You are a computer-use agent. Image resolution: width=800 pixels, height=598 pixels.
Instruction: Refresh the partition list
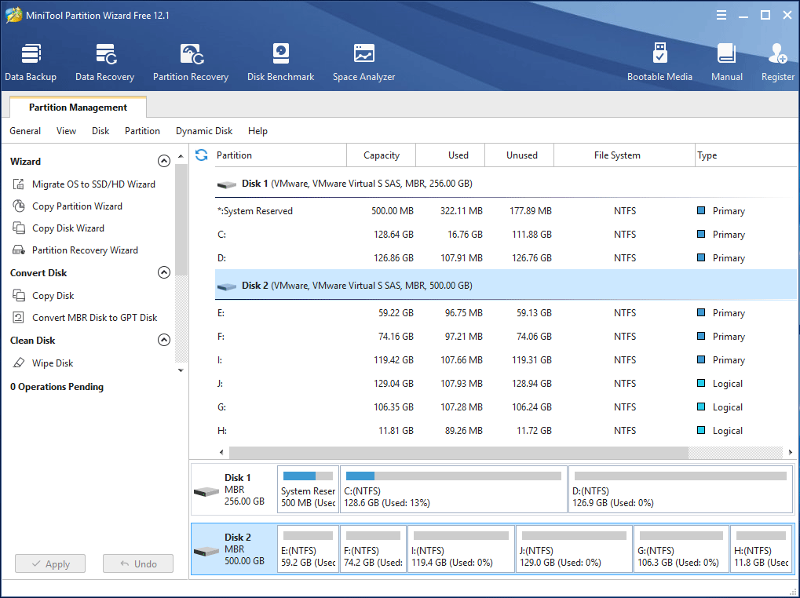point(202,155)
